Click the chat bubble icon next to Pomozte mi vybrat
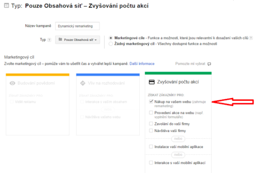The width and height of the screenshot is (259, 173). 209,64
